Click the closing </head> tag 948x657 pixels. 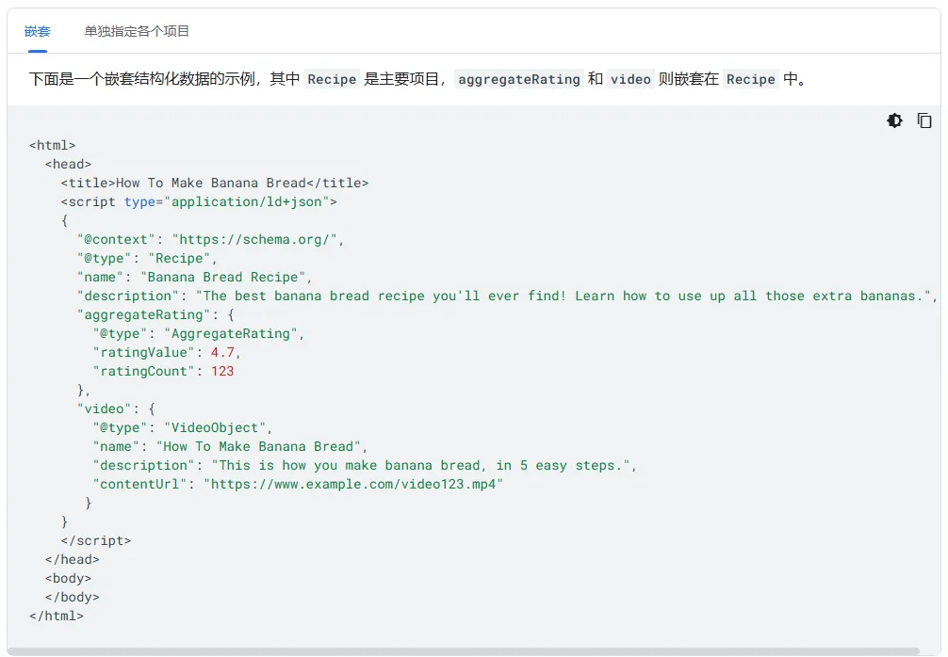click(72, 560)
